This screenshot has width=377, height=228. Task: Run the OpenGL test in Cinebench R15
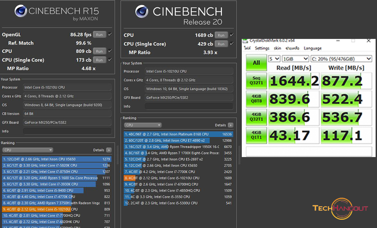click(99, 34)
